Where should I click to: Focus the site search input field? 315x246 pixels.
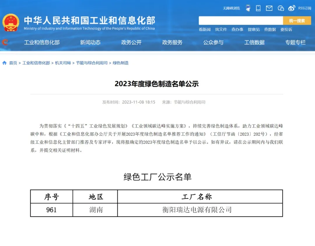[241, 21]
